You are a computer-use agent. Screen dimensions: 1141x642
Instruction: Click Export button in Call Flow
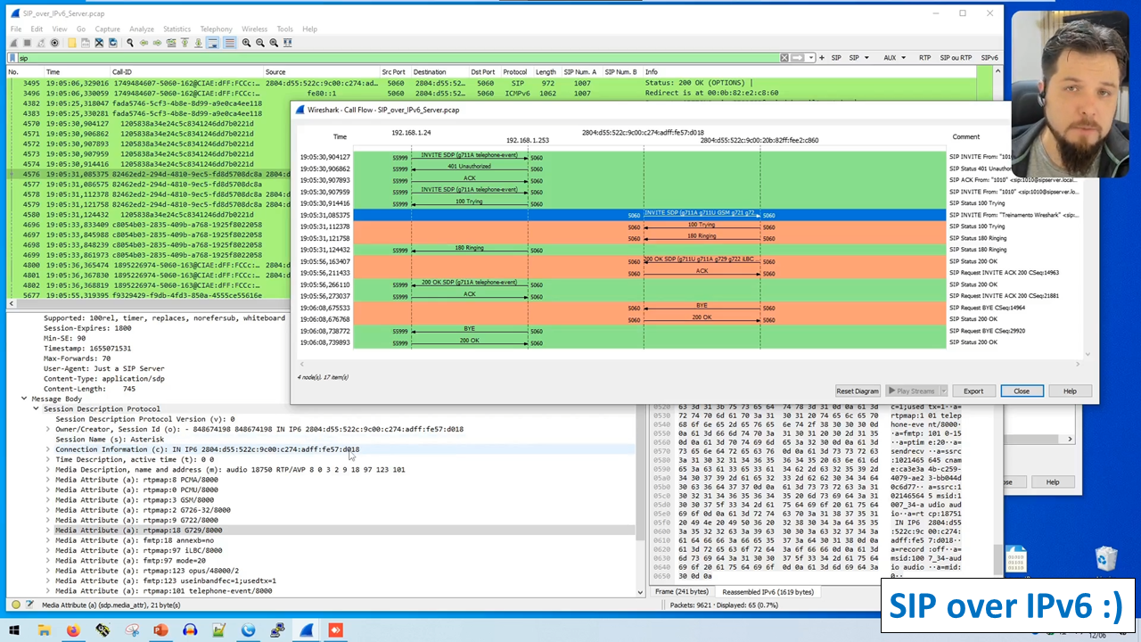pos(973,391)
